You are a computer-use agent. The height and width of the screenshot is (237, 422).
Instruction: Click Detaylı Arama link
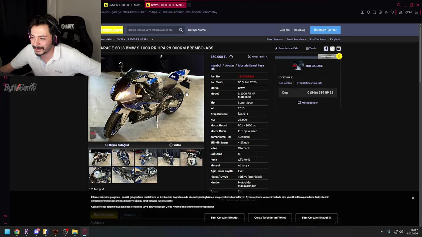pyautogui.click(x=197, y=30)
